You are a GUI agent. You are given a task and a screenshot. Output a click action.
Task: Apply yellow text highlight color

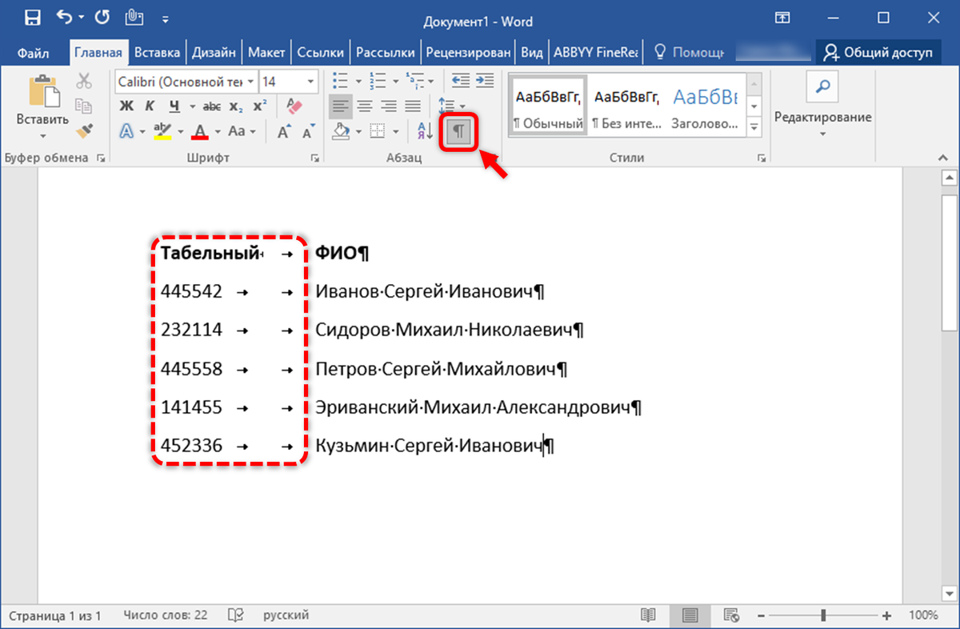[x=163, y=131]
